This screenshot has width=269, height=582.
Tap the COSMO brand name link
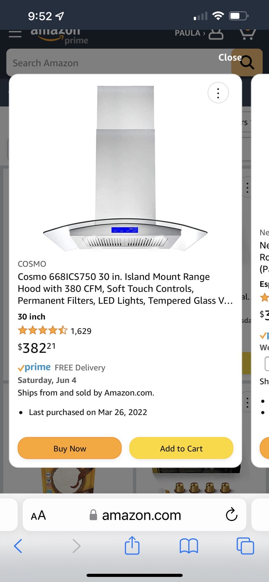pyautogui.click(x=32, y=264)
